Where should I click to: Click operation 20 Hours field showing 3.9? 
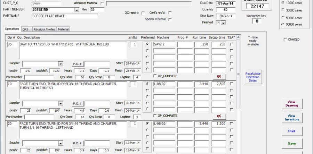pyautogui.click(x=79, y=151)
